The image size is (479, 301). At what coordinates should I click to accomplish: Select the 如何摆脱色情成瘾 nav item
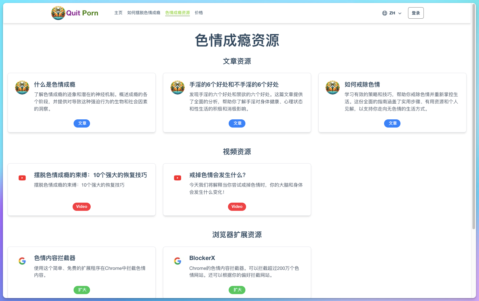pos(144,13)
